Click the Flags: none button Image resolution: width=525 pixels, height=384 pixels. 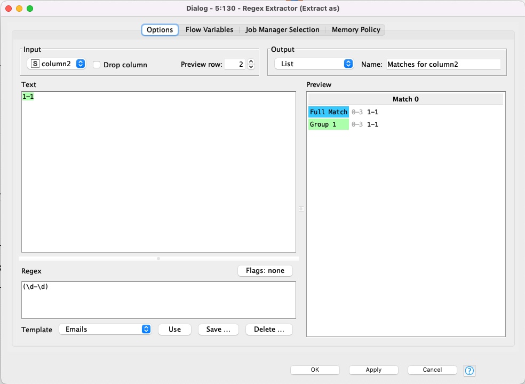[x=265, y=271]
